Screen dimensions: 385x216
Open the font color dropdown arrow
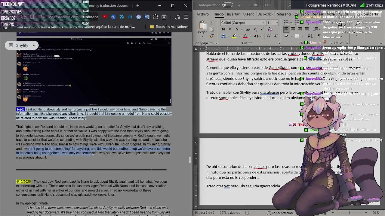(x=250, y=36)
